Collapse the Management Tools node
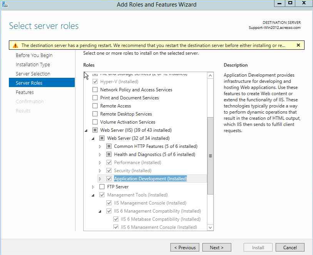 pyautogui.click(x=93, y=195)
